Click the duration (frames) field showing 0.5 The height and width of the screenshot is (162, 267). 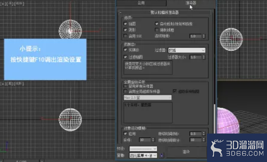pyautogui.click(x=195, y=134)
